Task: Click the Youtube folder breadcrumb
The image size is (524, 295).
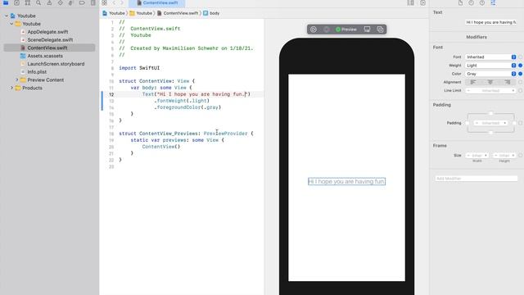Action: click(x=141, y=13)
